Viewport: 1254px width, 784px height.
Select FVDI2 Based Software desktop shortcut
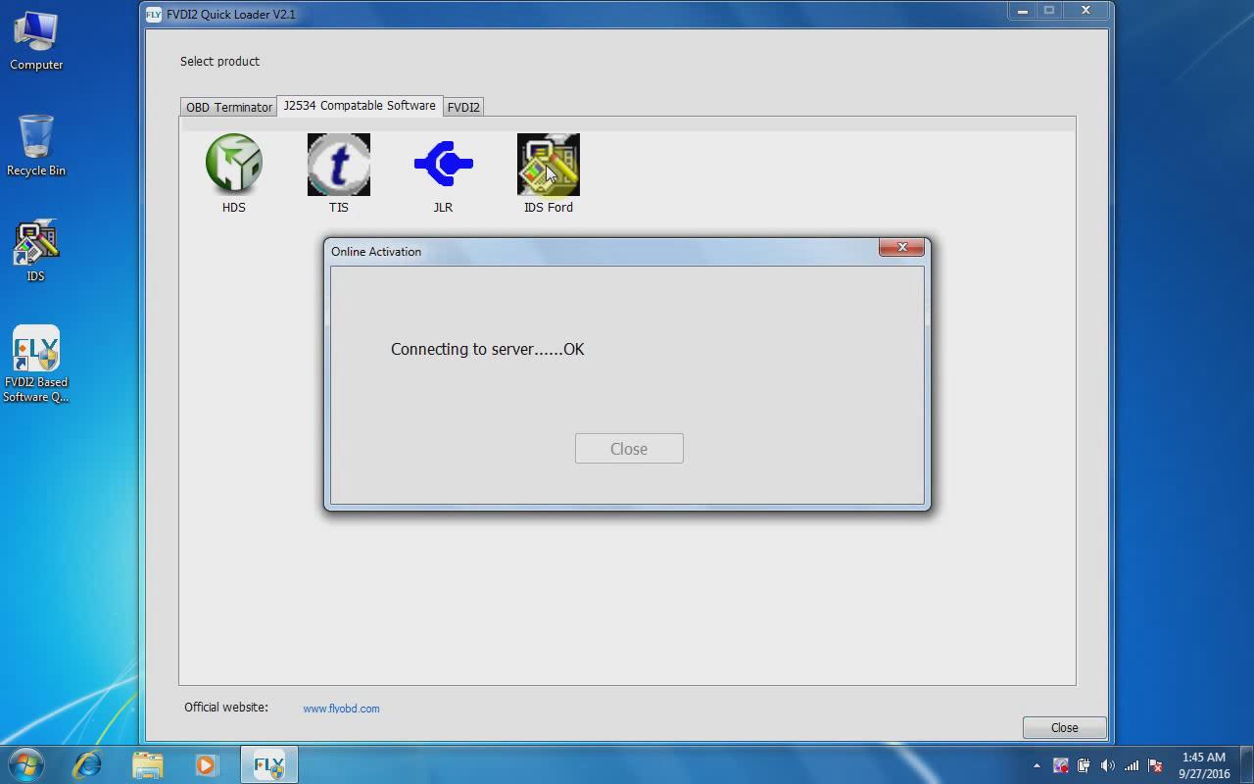pyautogui.click(x=36, y=364)
